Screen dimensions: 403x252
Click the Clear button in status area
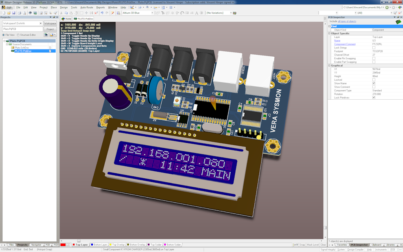tap(323, 245)
